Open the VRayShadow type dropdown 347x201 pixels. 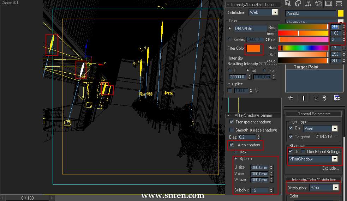334,159
